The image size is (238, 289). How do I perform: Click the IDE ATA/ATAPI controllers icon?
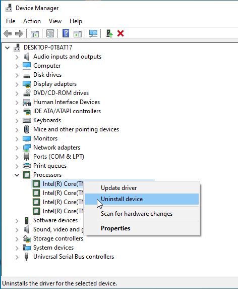(x=27, y=111)
